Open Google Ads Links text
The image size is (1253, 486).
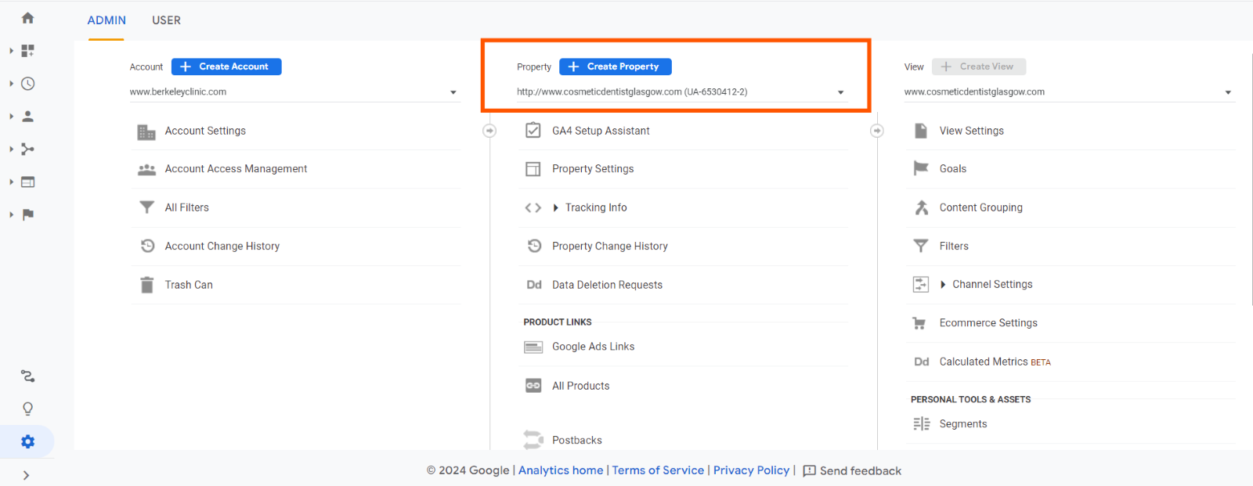pos(593,347)
